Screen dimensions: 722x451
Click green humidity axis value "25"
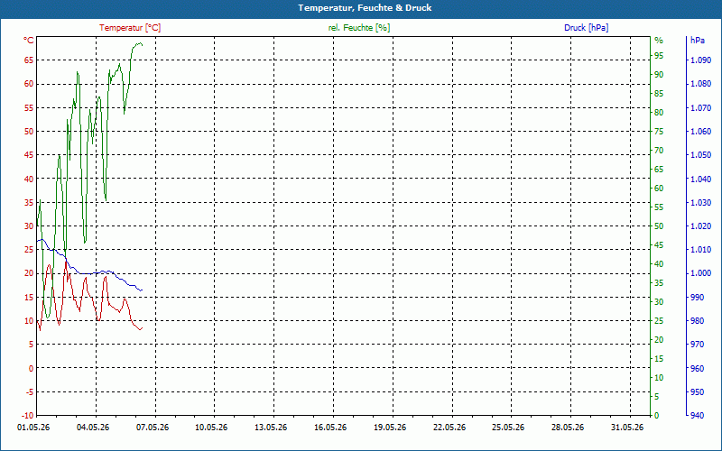659,321
